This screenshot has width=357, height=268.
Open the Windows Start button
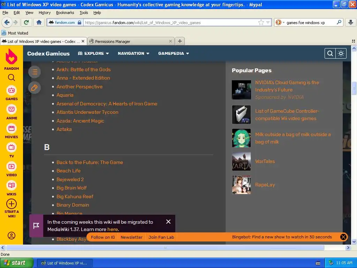pyautogui.click(x=16, y=263)
